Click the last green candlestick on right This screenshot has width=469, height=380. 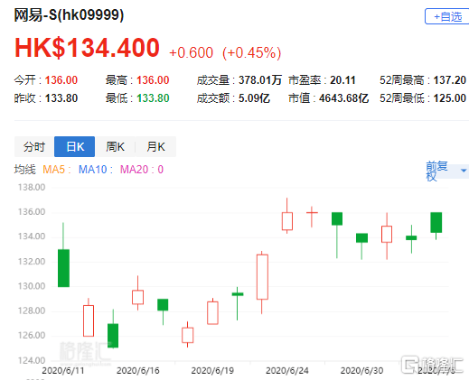tap(436, 222)
